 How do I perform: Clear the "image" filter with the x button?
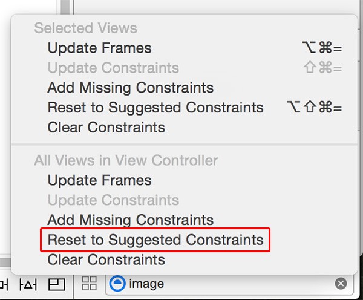click(x=341, y=284)
